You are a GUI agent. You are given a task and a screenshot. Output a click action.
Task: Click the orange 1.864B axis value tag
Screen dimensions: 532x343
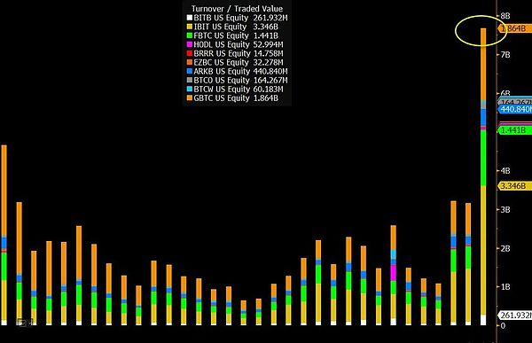tap(514, 28)
